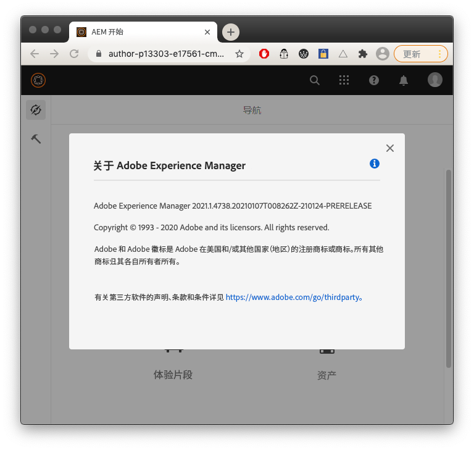This screenshot has width=474, height=450.
Task: Select the Tools hammer icon in sidebar
Action: coord(36,139)
